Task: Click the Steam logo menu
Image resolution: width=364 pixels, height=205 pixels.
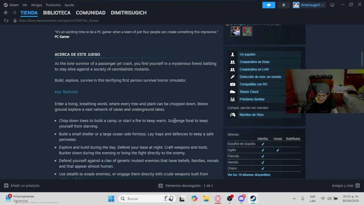Action: point(11,5)
